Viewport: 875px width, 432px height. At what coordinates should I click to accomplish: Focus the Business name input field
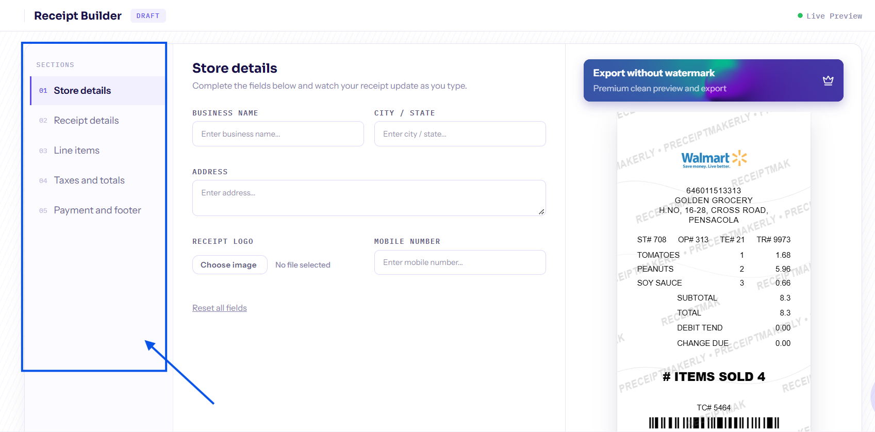[278, 134]
